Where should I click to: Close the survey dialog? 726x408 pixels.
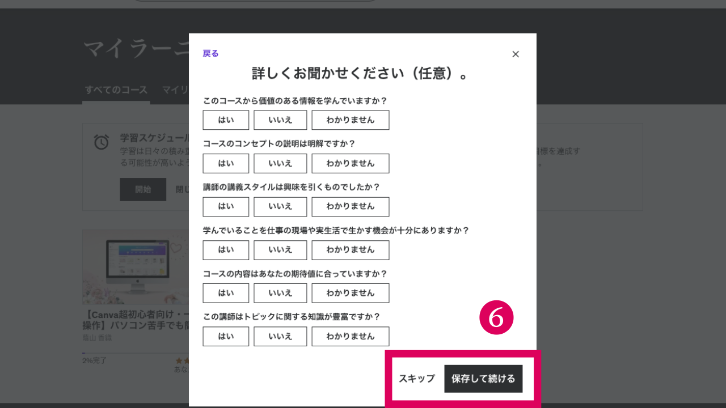click(515, 54)
